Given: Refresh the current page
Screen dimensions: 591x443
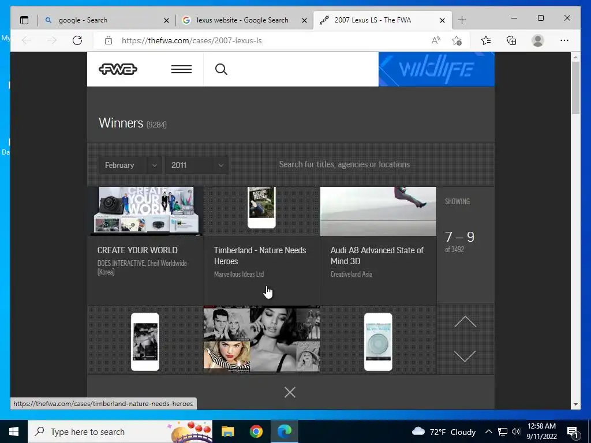Looking at the screenshot, I should [x=77, y=40].
